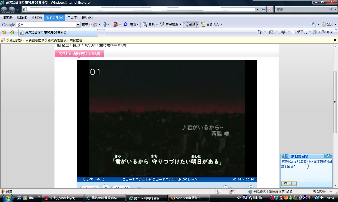The width and height of the screenshot is (338, 202).
Task: Select the 踢泬琀屾爛呀璃移第64集播放 browser tab
Action: [58, 33]
